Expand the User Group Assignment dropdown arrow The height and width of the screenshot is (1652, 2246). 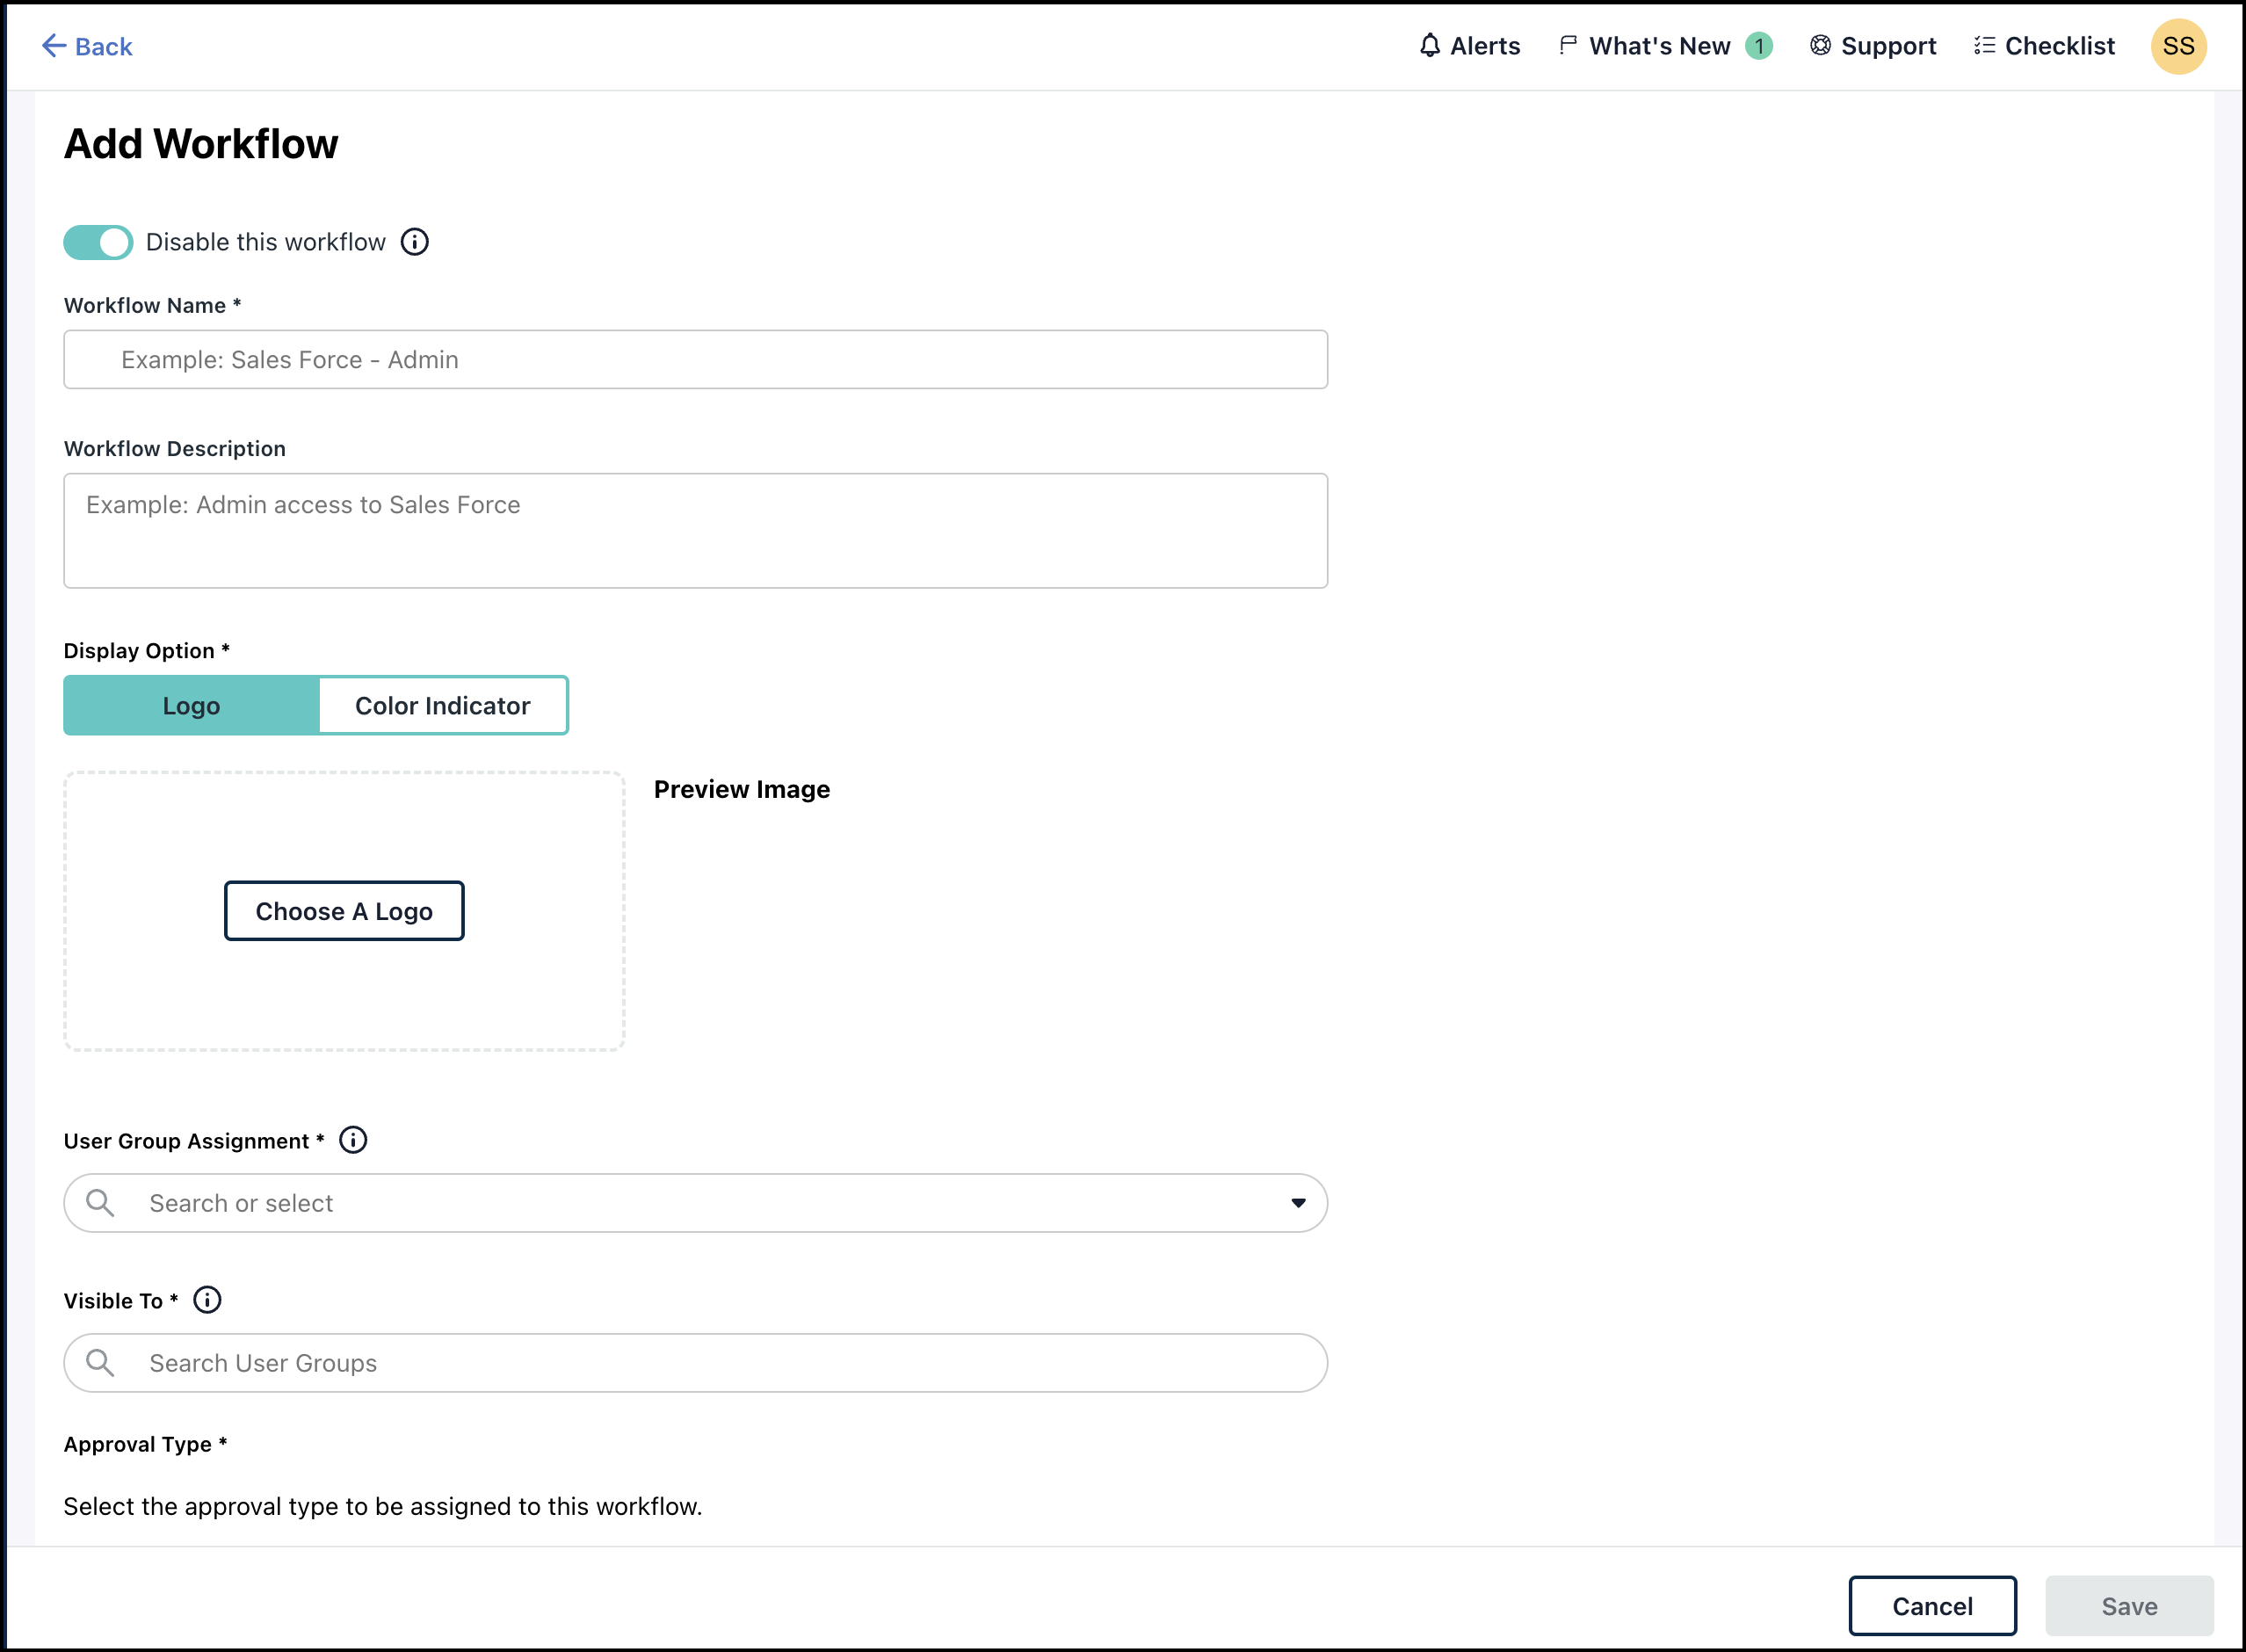tap(1297, 1203)
